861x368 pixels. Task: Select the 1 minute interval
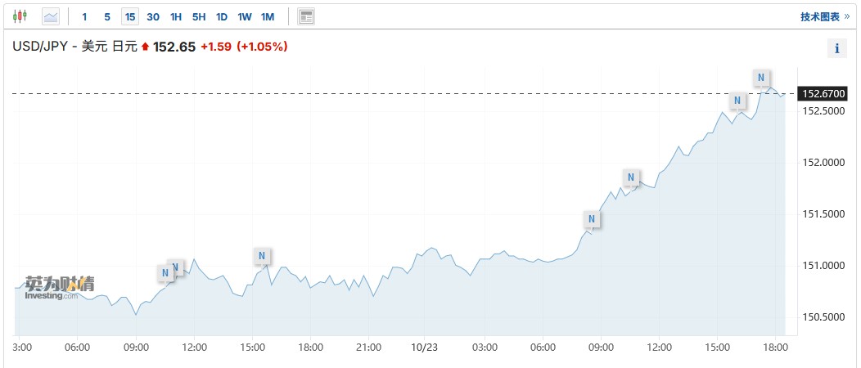point(84,16)
